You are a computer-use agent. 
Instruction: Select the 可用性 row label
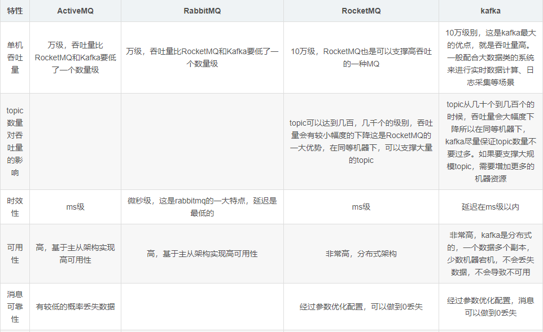pos(15,254)
